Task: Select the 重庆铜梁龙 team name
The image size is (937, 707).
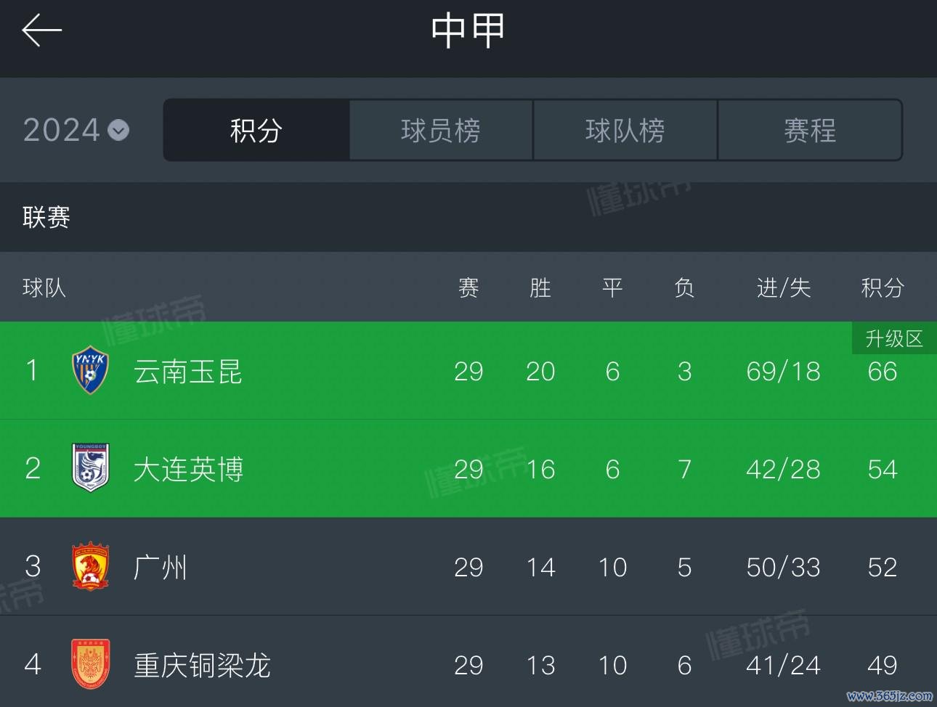Action: click(x=202, y=666)
